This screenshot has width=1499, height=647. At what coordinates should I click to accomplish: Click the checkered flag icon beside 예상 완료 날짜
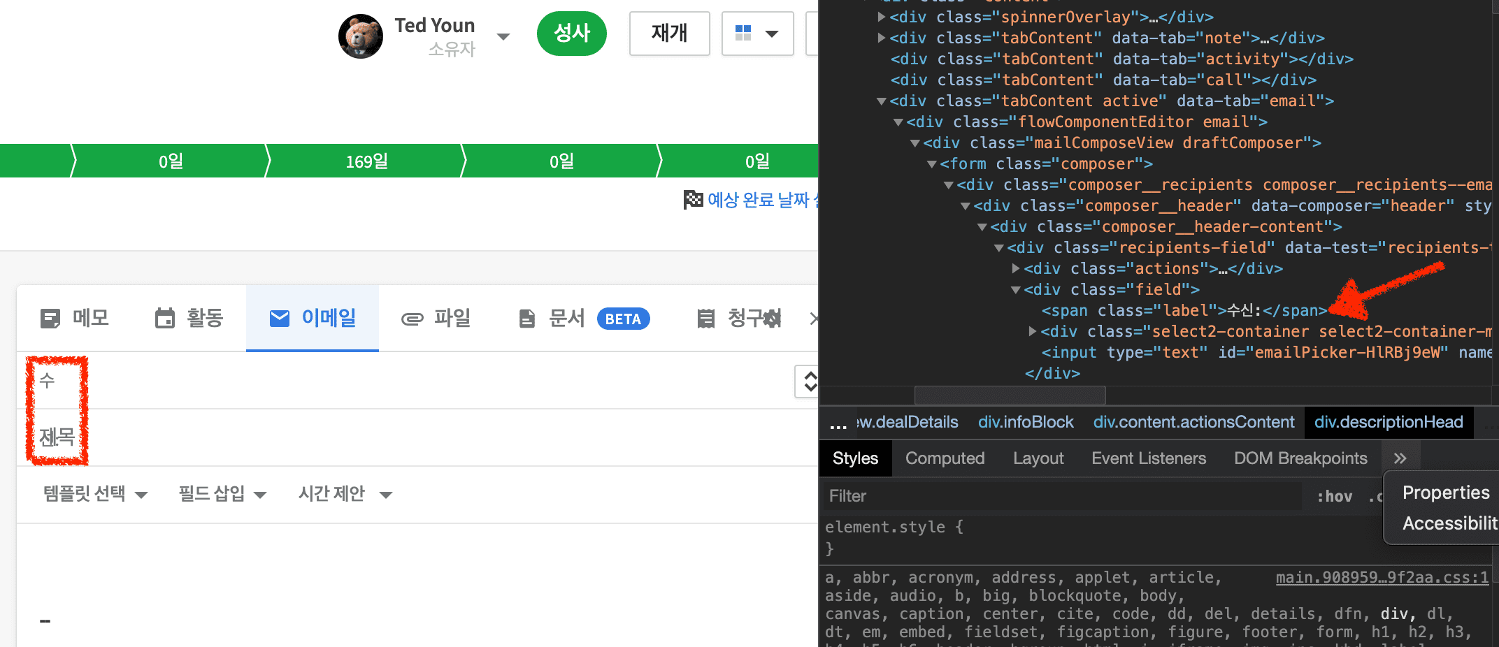point(693,200)
